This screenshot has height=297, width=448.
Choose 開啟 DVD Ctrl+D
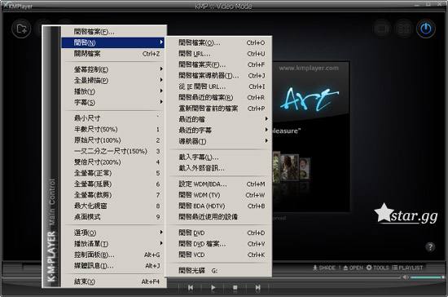click(220, 233)
